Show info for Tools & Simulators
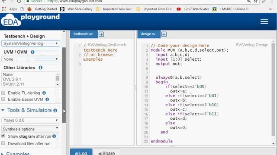The height and width of the screenshot is (155, 277). coord(55,110)
